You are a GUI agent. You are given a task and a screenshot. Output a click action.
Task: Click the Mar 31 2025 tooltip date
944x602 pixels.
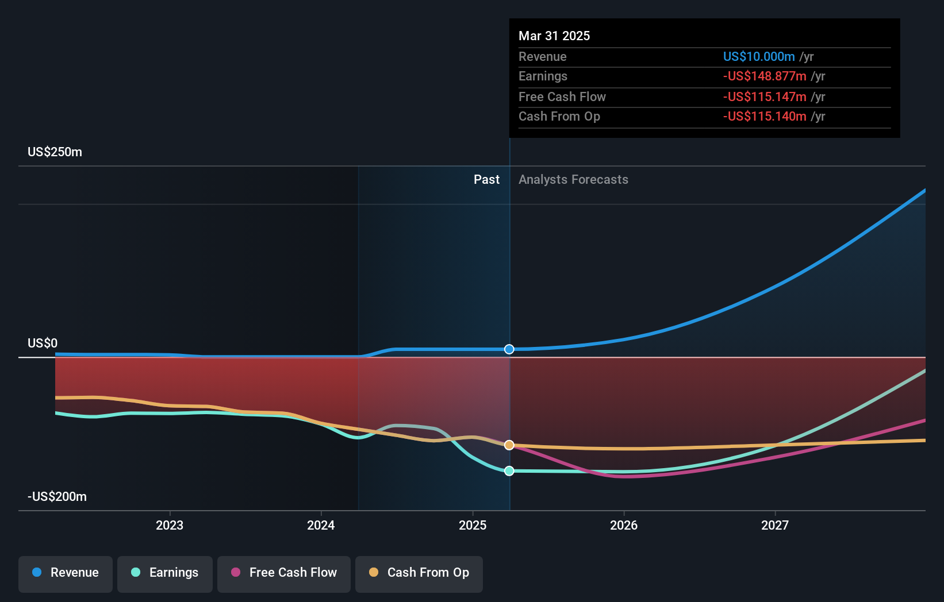coord(554,36)
